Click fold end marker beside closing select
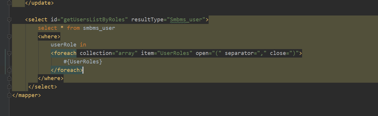This screenshot has height=116, width=378. coord(9,87)
